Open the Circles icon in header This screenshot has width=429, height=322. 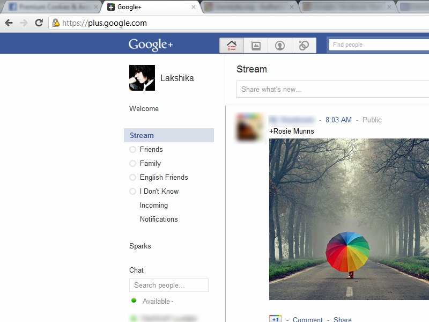pyautogui.click(x=304, y=45)
